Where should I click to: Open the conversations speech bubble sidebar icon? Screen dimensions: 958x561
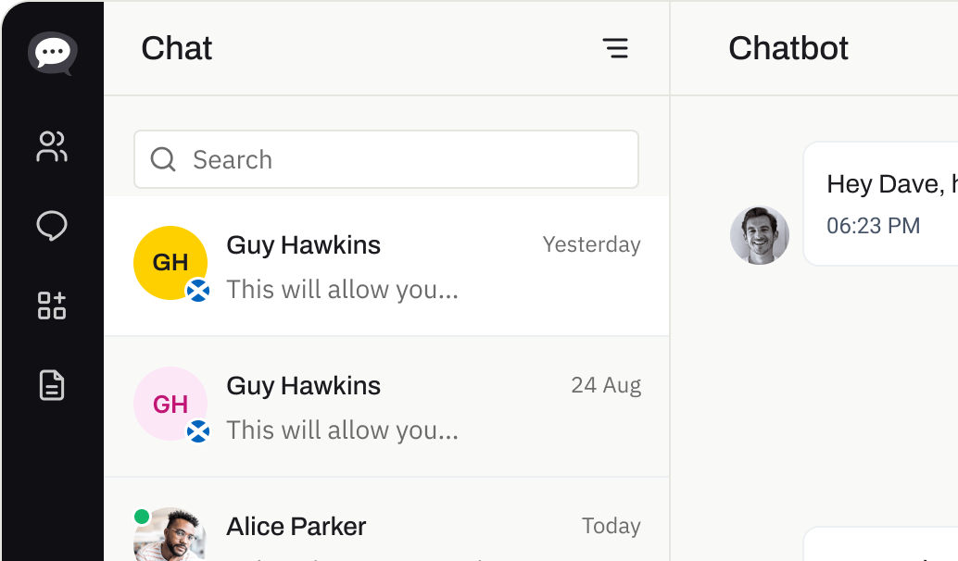click(52, 226)
